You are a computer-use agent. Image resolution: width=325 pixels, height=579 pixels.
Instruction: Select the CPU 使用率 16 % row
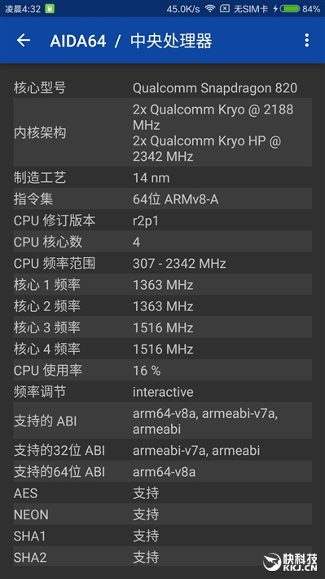coord(163,371)
